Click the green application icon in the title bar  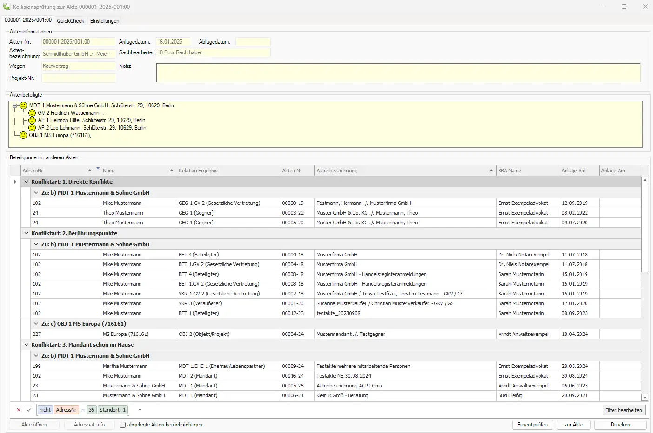pyautogui.click(x=6, y=7)
